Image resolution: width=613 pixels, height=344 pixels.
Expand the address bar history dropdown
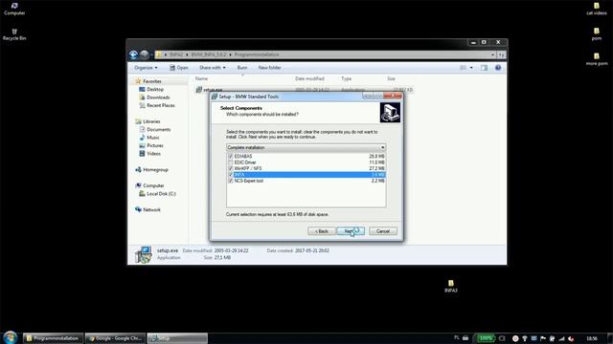492,54
